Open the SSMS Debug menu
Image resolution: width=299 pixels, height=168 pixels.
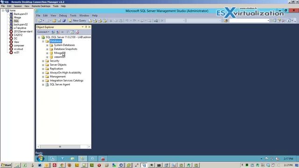pyautogui.click(x=63, y=15)
